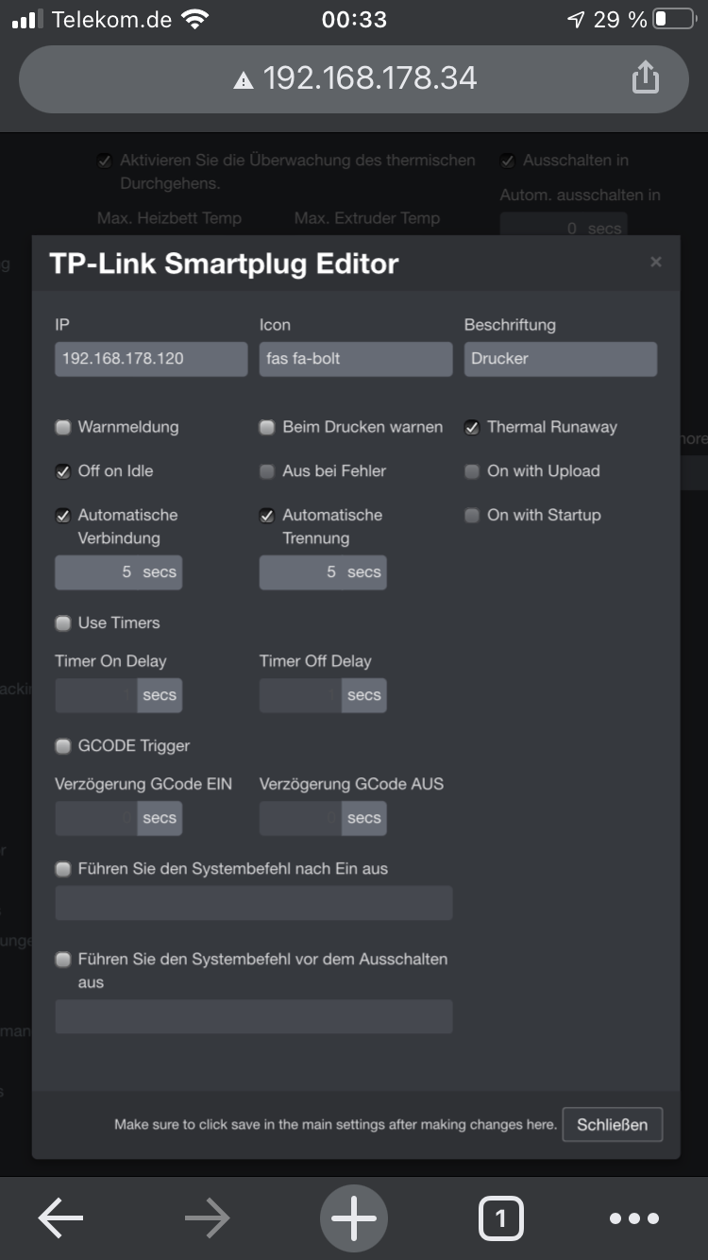The height and width of the screenshot is (1260, 708).
Task: Close the Smartplug Editor with X
Action: click(x=656, y=262)
